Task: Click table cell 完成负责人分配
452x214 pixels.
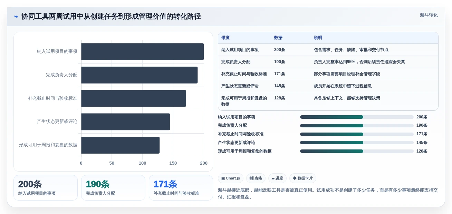Action: [236, 62]
